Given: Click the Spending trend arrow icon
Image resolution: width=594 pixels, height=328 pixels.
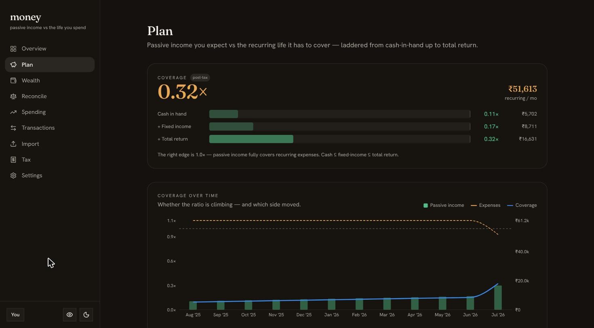Looking at the screenshot, I should coord(13,112).
